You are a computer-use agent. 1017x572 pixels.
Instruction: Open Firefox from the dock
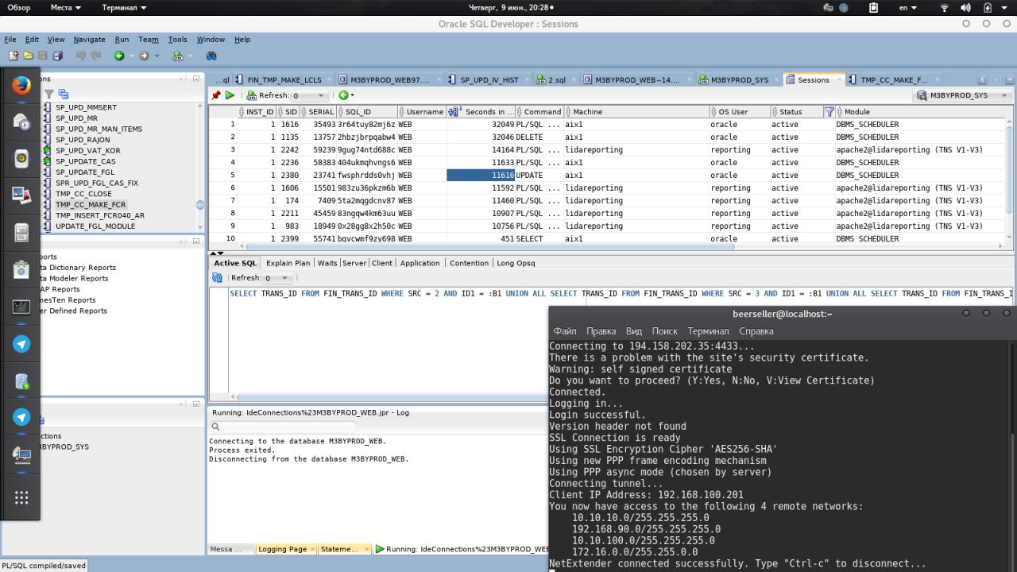tap(21, 84)
